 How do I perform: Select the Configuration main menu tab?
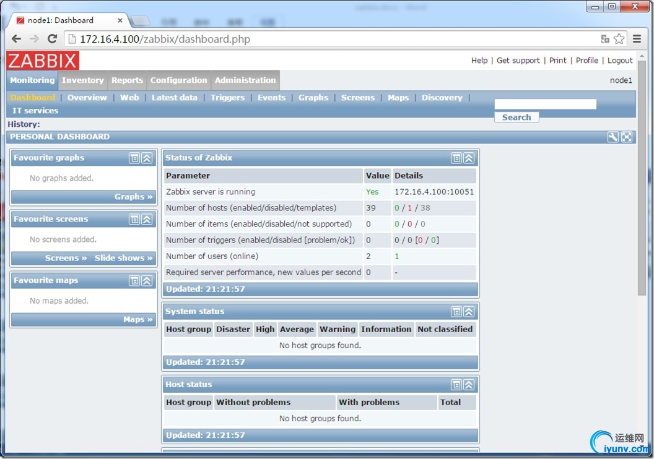click(x=178, y=80)
